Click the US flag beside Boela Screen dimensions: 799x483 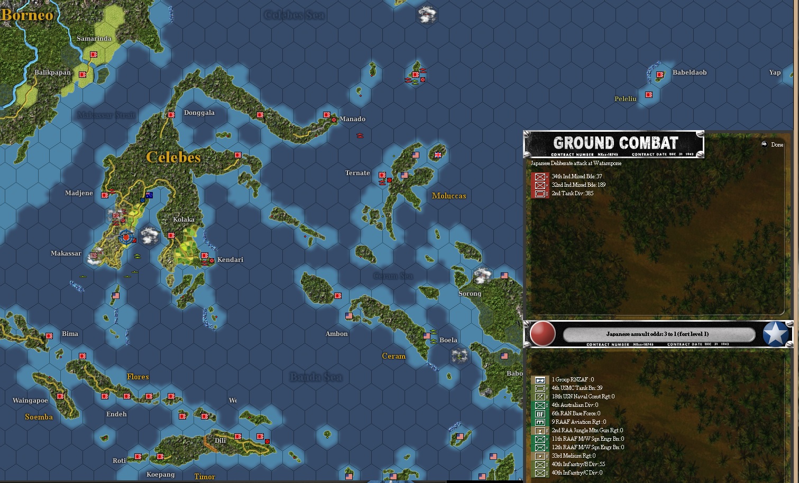pos(427,336)
